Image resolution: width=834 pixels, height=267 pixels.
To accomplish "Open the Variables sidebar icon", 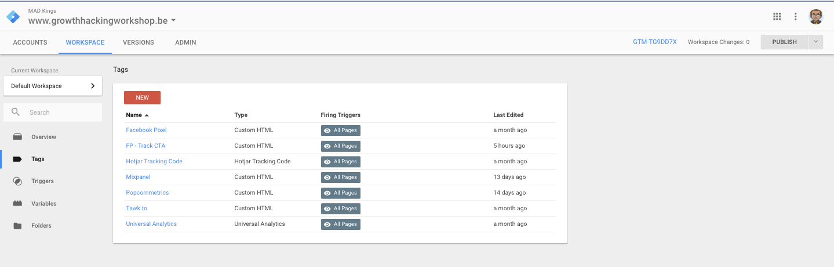I will 17,203.
